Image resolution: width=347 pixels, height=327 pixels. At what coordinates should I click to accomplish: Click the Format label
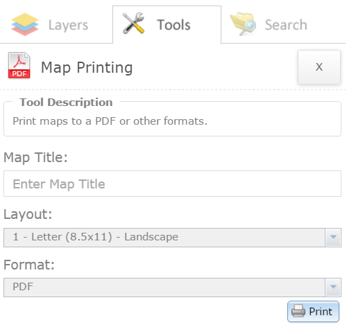(x=29, y=265)
